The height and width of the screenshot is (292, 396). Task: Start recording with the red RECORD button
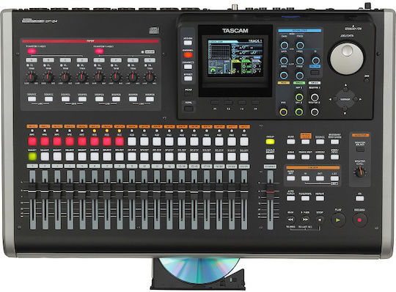point(359,220)
